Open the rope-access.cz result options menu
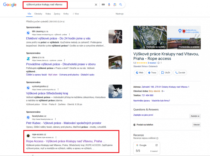210x156 pixels. 56,137
